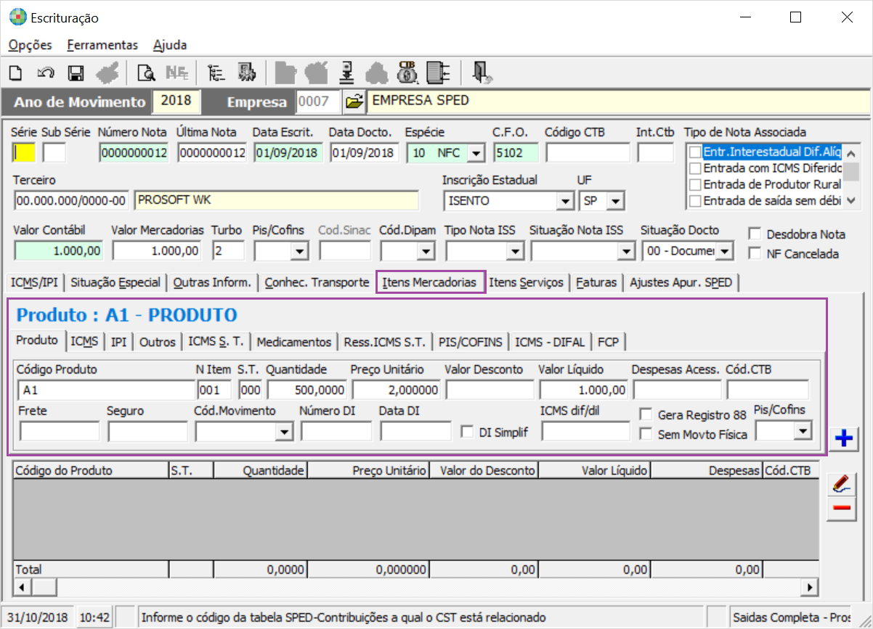Click the CTB money bag icon

(x=407, y=73)
